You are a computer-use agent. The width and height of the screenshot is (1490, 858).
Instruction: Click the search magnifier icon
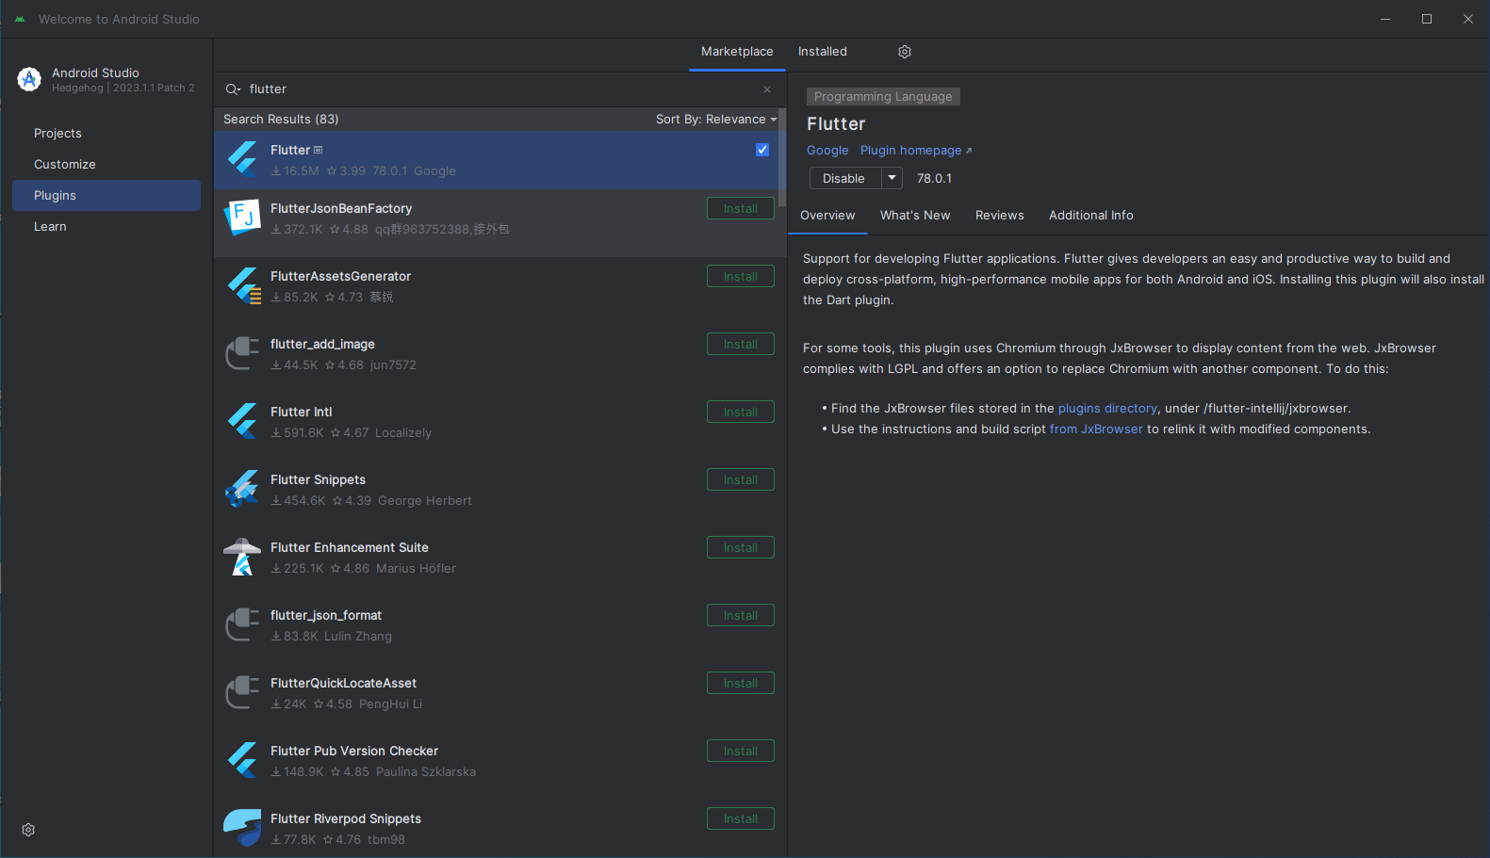coord(233,89)
